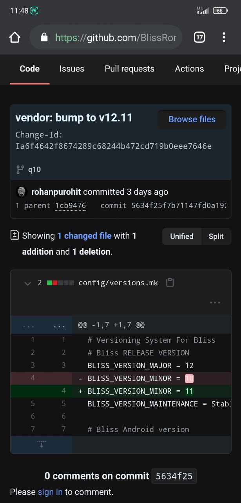Copy the config/versions.mk file path
Image resolution: width=241 pixels, height=503 pixels.
pos(170,283)
